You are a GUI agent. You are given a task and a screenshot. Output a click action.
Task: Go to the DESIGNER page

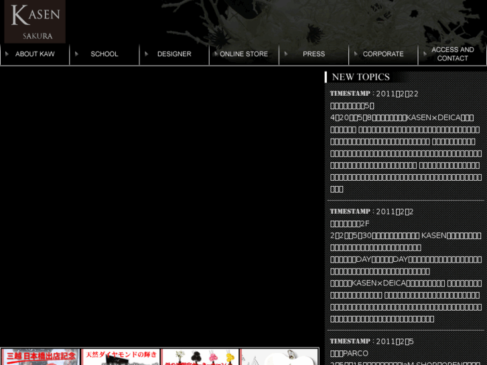[174, 54]
